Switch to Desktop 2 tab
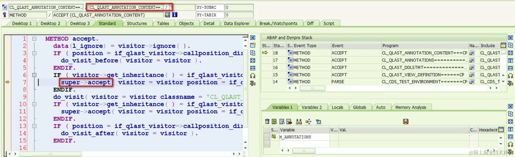 [x=50, y=23]
